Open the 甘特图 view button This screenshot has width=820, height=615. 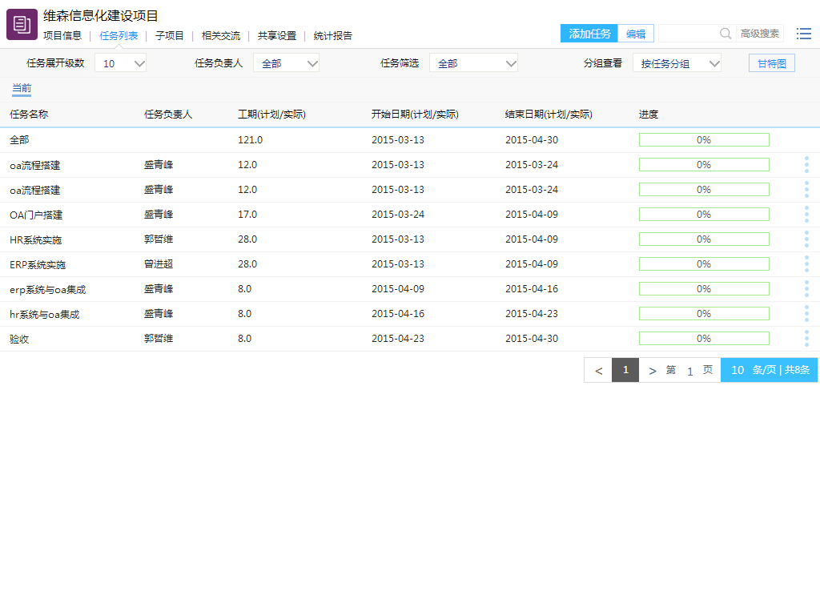[x=772, y=63]
